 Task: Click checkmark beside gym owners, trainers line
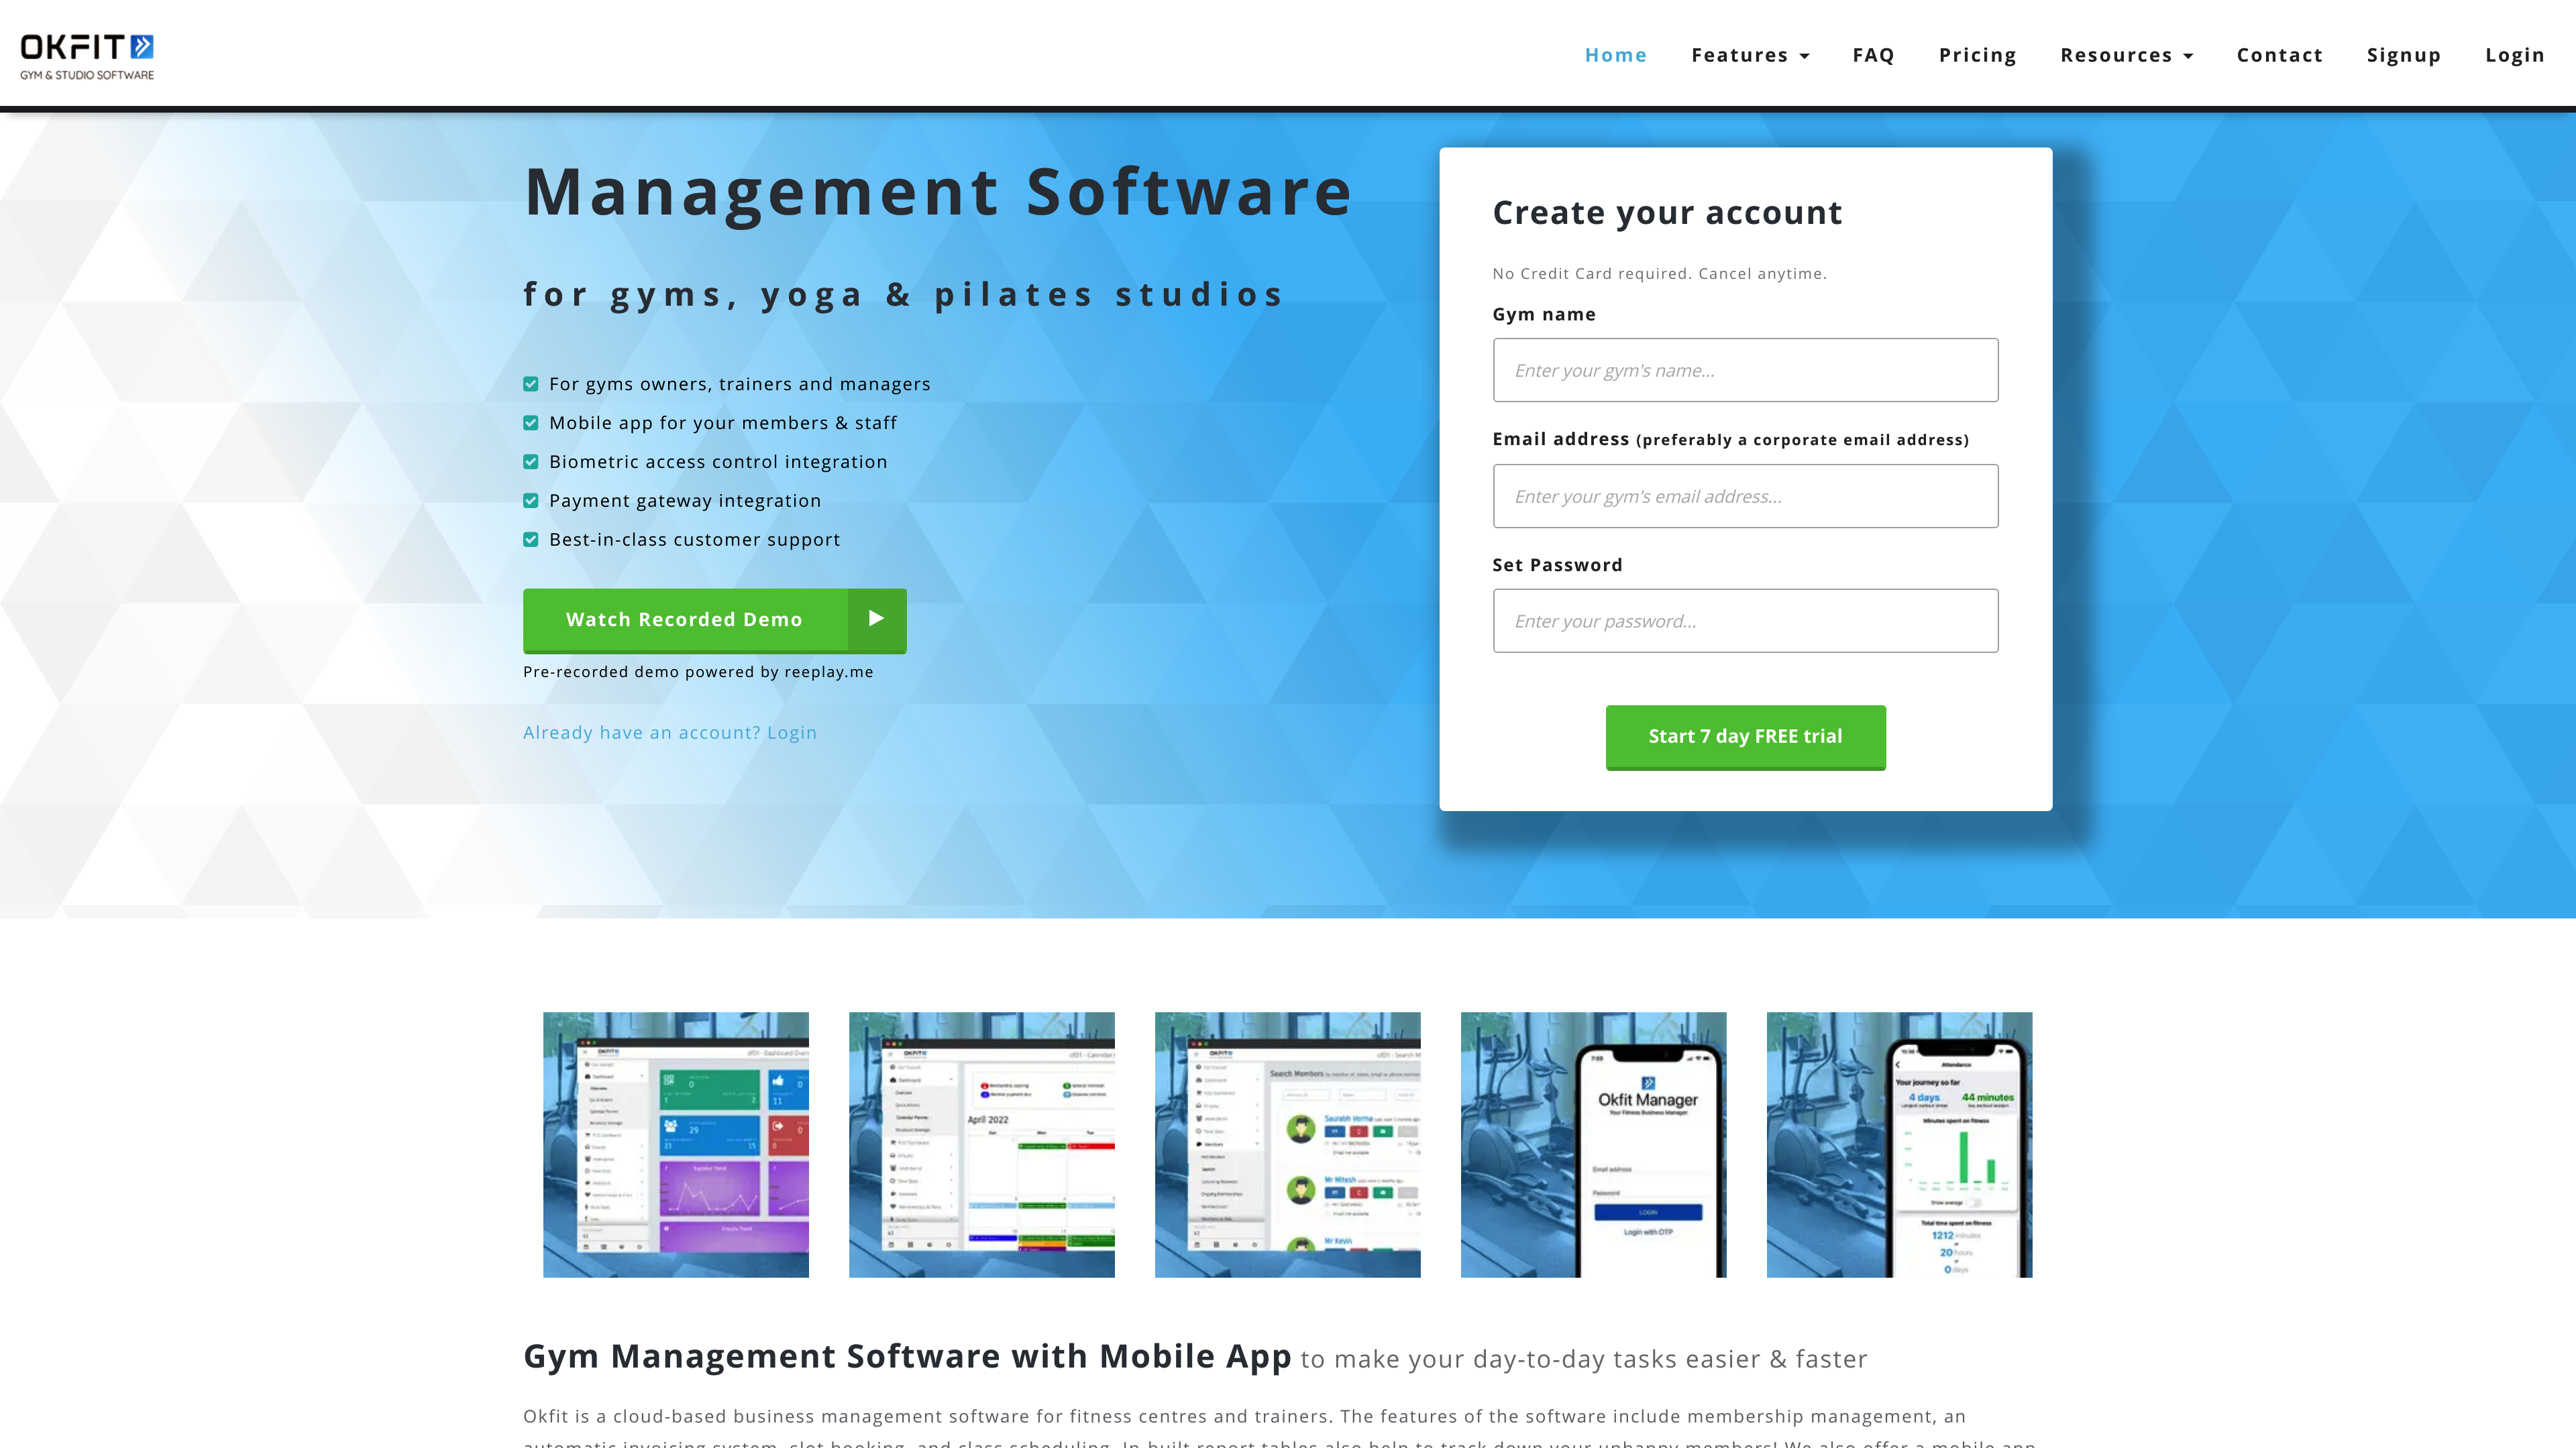[531, 383]
